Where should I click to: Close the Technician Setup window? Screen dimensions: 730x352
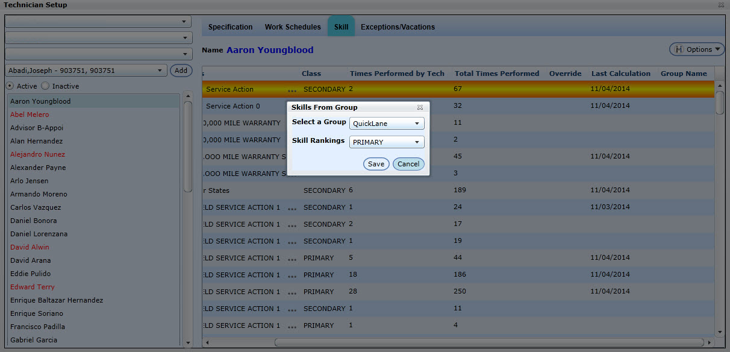tap(721, 5)
